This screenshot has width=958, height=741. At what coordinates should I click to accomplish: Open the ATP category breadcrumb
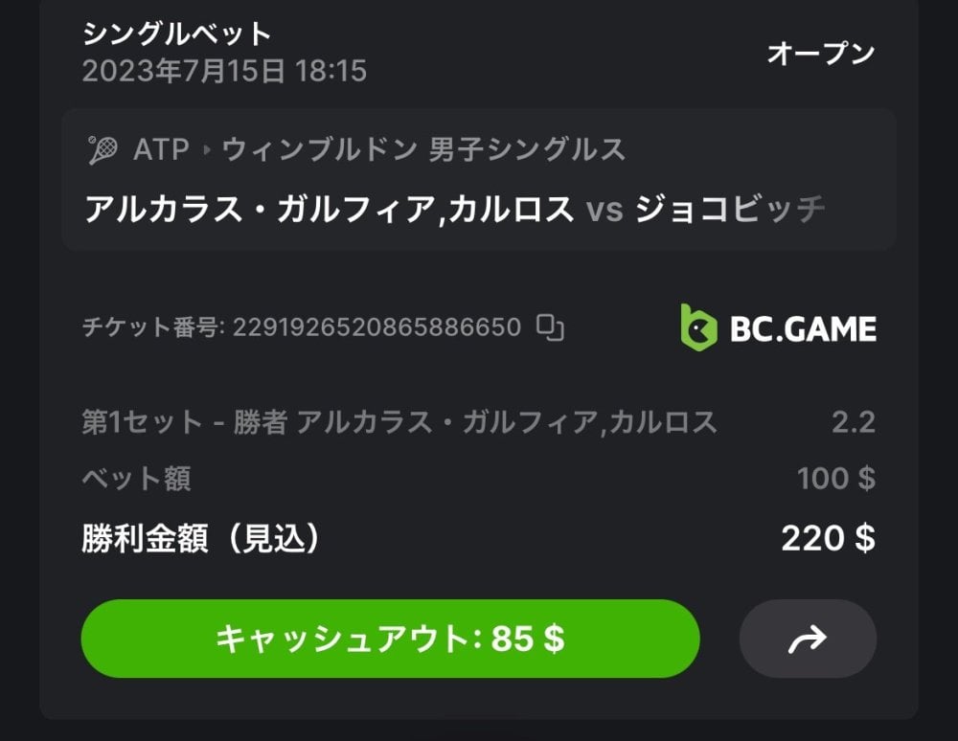tap(161, 150)
